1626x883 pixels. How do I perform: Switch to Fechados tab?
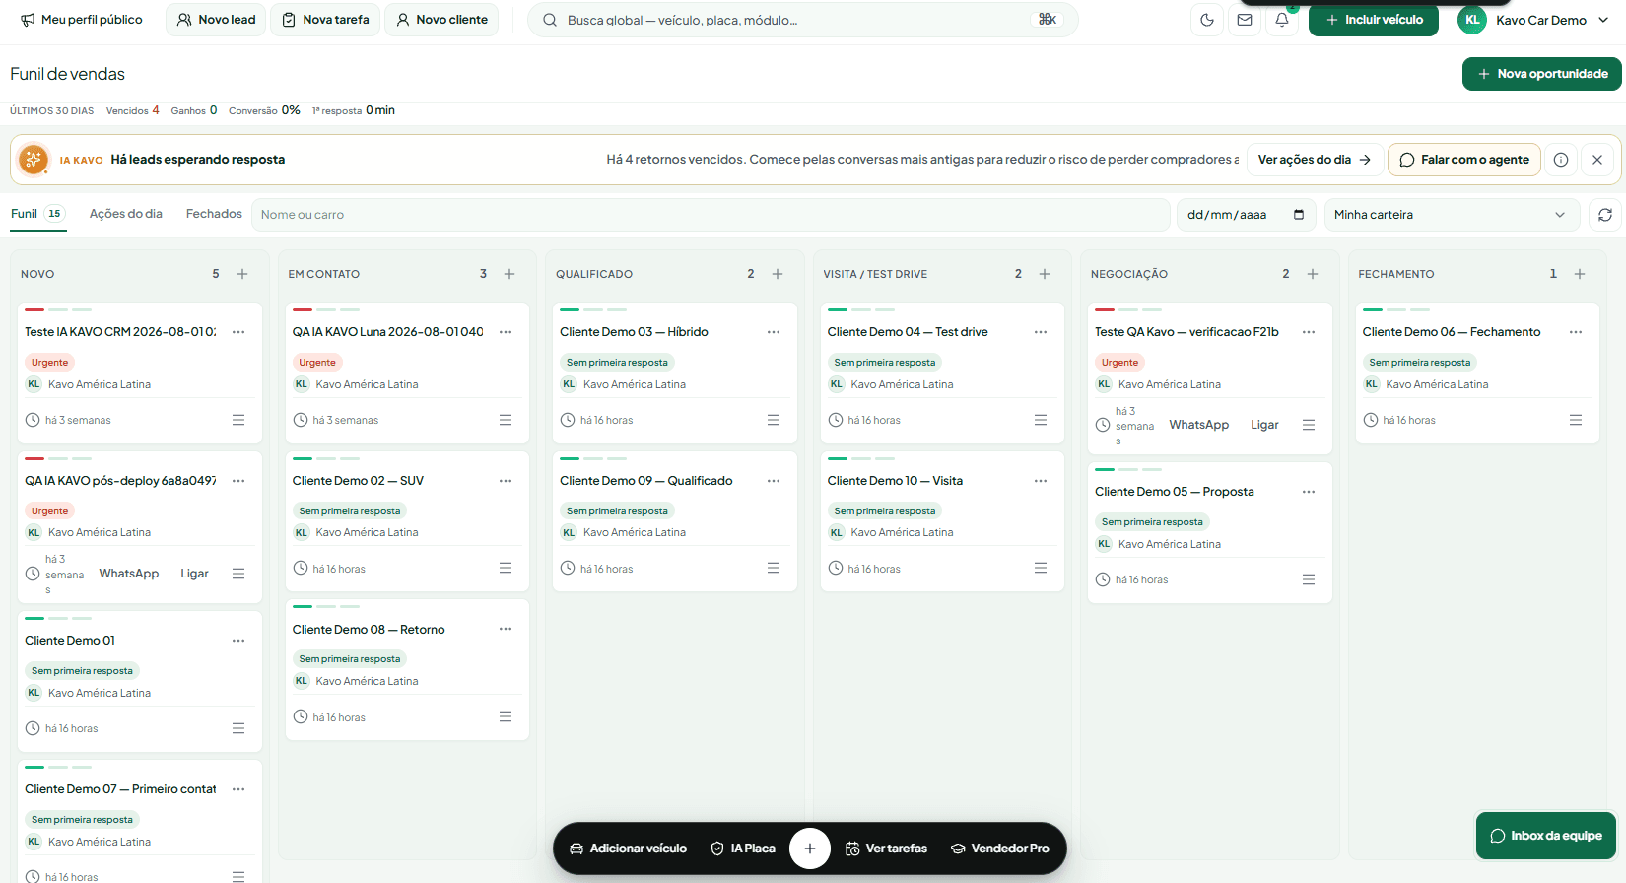[x=214, y=214]
